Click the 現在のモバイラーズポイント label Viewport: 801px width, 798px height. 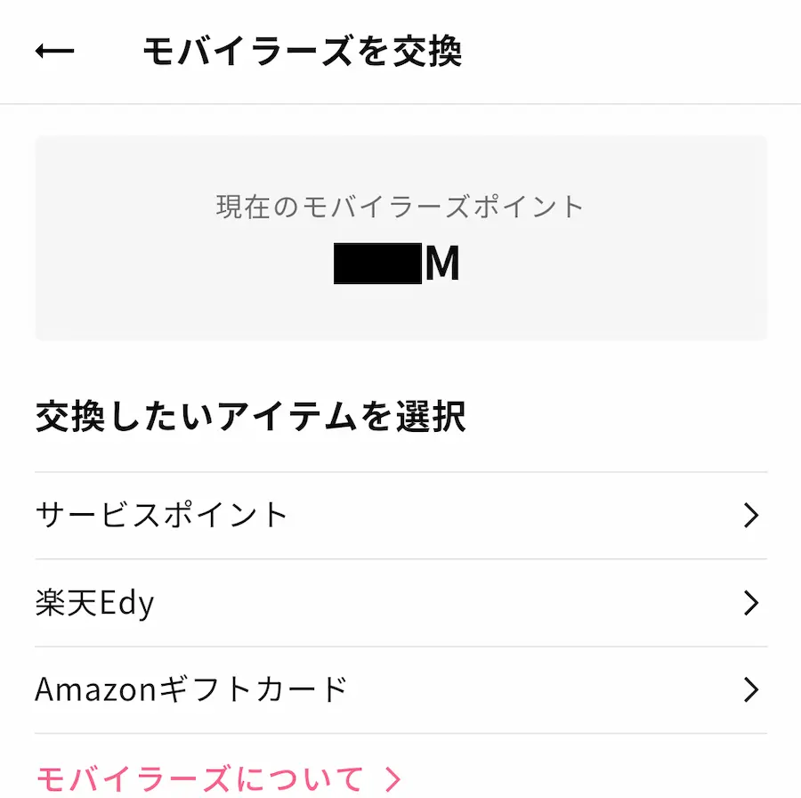[400, 207]
